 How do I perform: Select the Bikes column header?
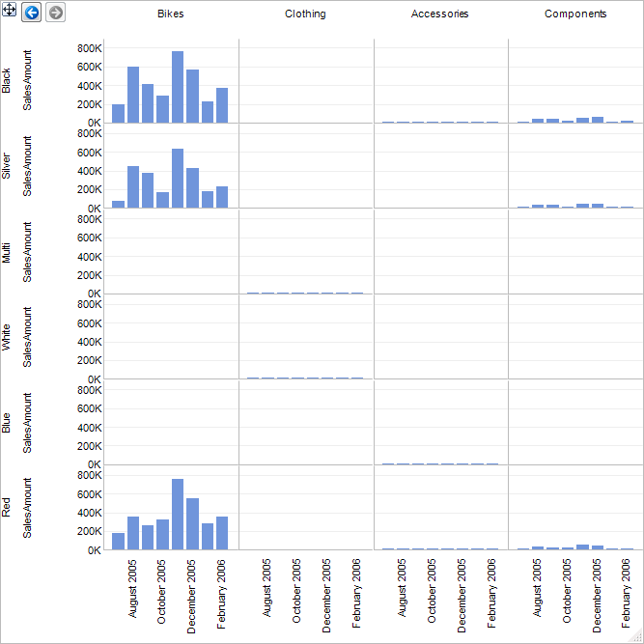coord(171,14)
